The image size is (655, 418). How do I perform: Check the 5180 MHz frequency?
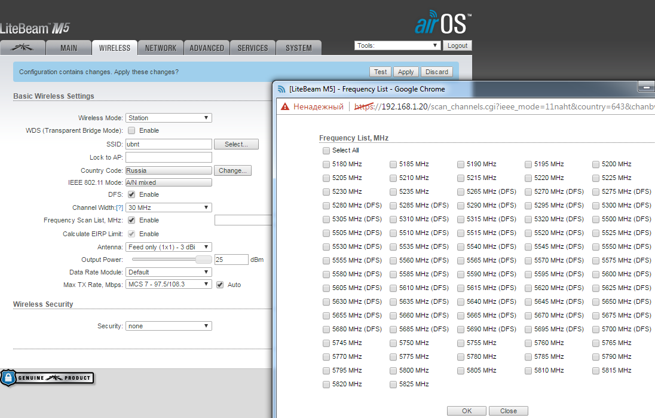pos(326,164)
